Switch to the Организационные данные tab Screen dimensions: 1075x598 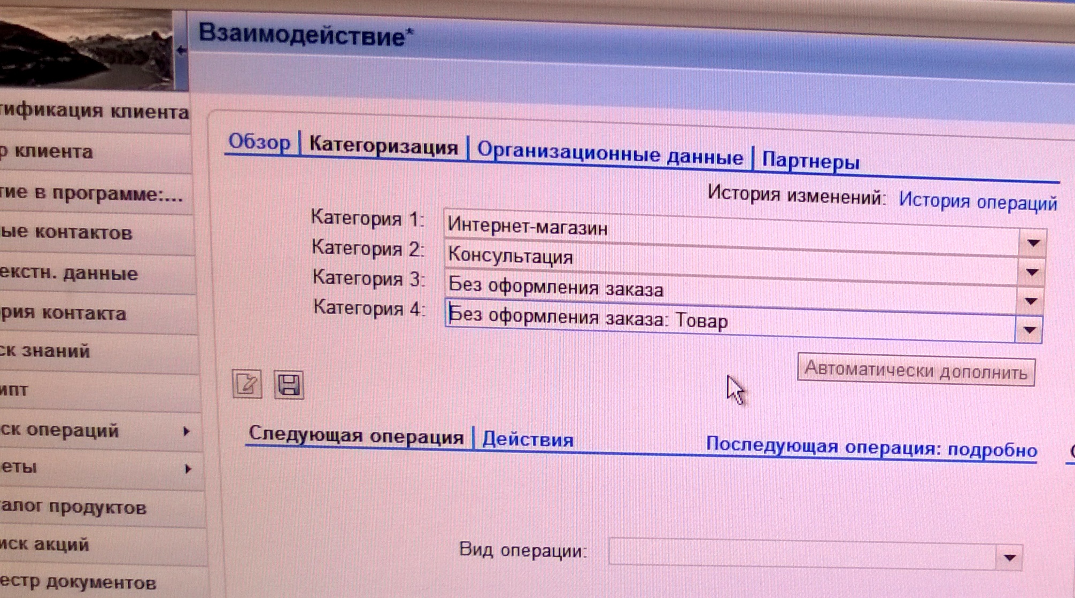[609, 155]
